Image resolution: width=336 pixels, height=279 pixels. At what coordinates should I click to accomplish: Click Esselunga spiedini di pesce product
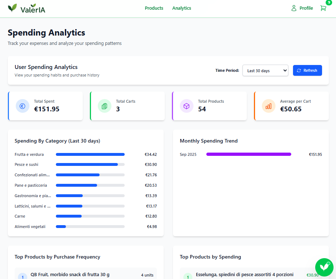244,275
